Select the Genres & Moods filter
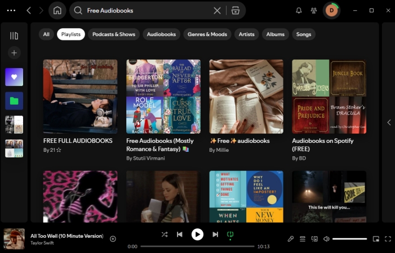This screenshot has height=253, width=395. [x=207, y=34]
